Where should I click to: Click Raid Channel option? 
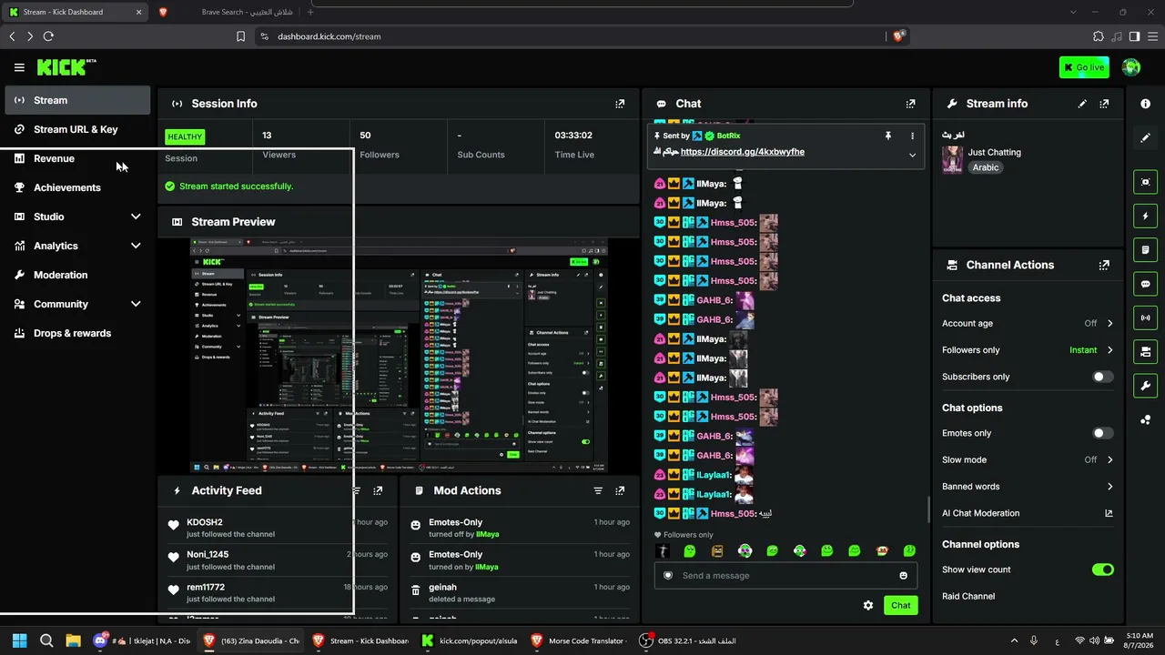click(968, 597)
